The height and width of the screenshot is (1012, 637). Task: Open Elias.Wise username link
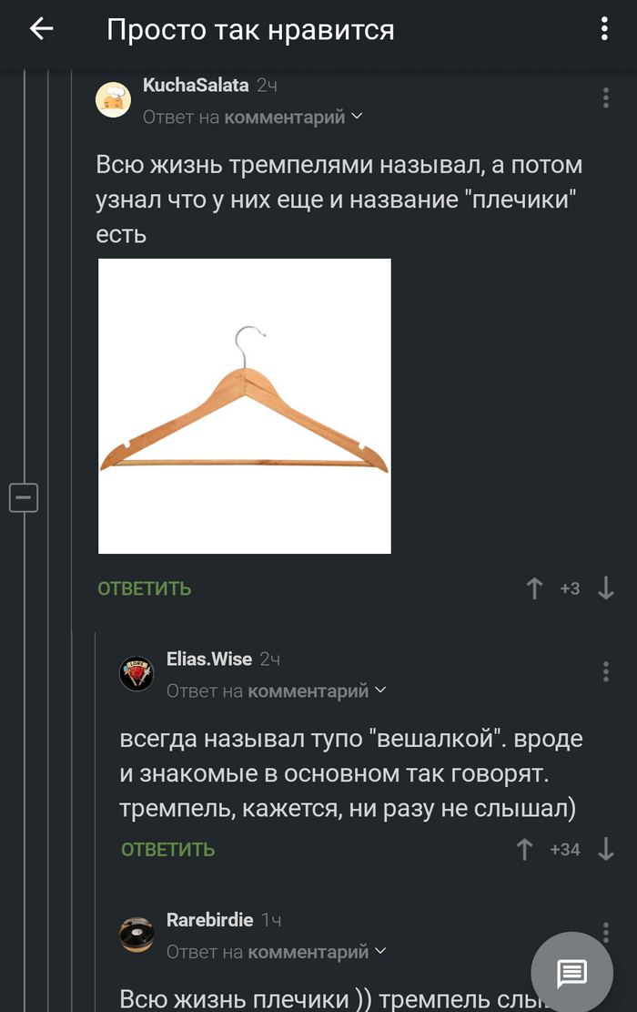tap(209, 659)
